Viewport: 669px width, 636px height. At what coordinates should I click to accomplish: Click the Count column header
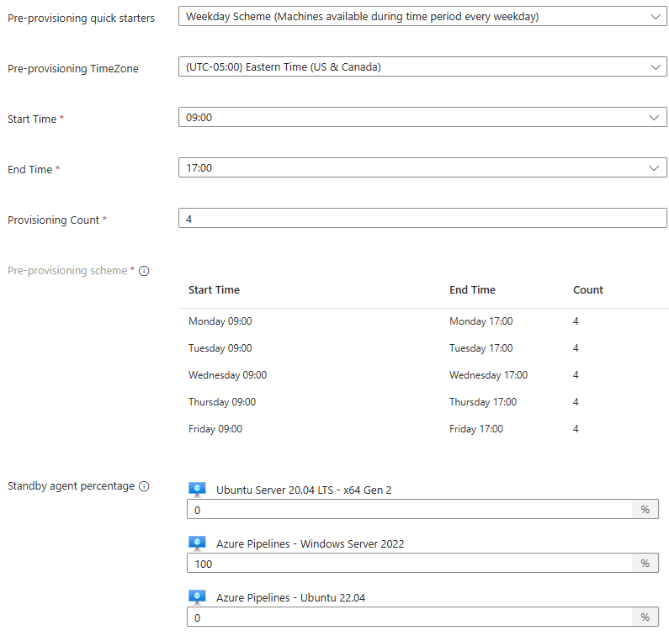coord(587,290)
